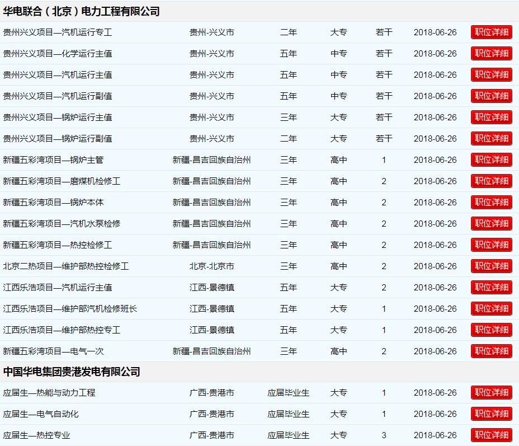Click 职位详细 in the 新疆五彩湾项目—电气一次 row
The image size is (519, 446).
tap(492, 351)
